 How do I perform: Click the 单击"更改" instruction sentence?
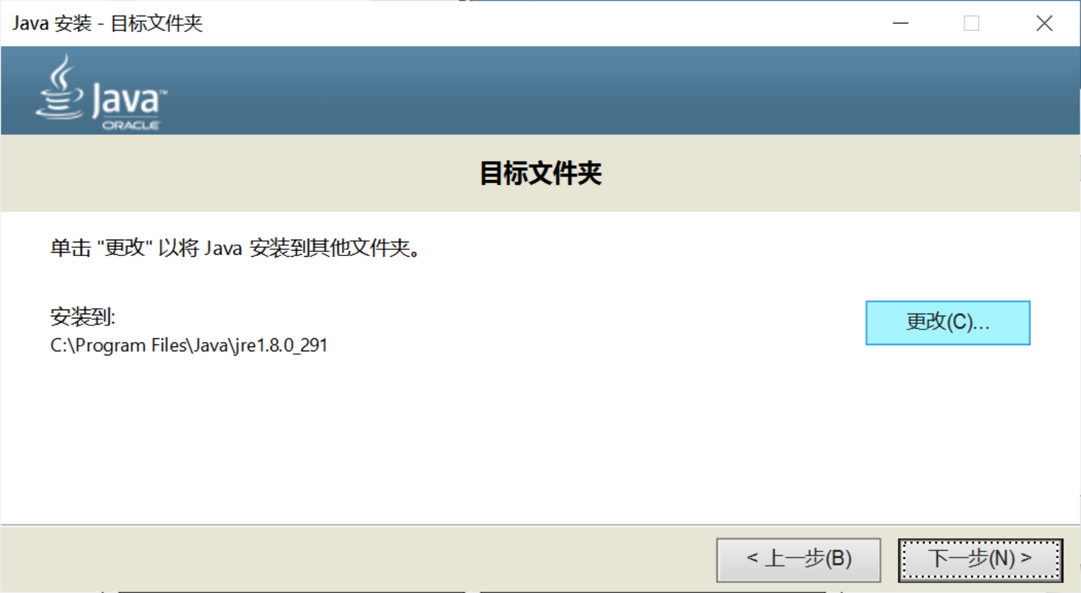click(236, 248)
